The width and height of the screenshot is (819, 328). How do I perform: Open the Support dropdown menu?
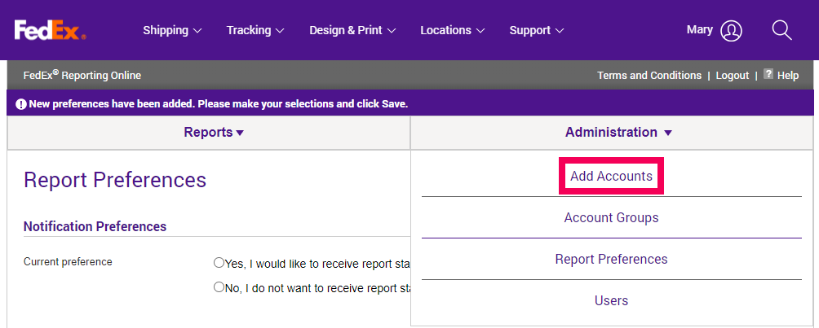coord(537,30)
